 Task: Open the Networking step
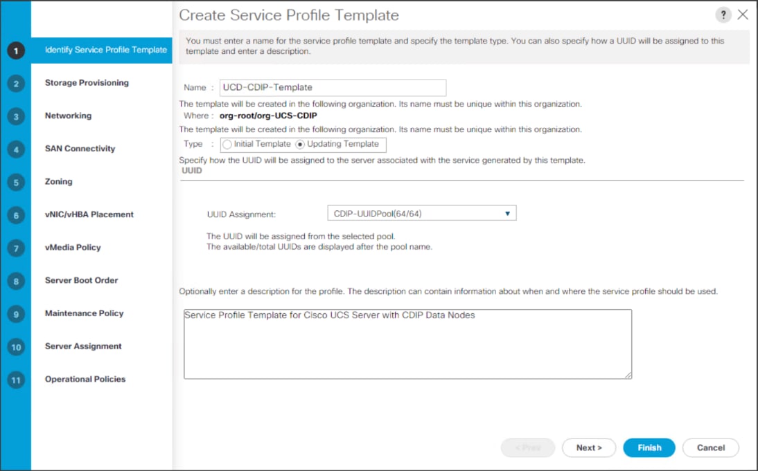coord(68,116)
